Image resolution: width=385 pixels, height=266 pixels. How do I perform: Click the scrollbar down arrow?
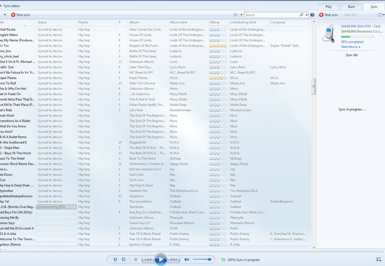(313, 248)
